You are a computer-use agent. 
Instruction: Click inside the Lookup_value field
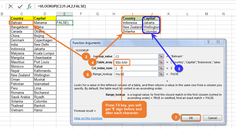[136, 56]
